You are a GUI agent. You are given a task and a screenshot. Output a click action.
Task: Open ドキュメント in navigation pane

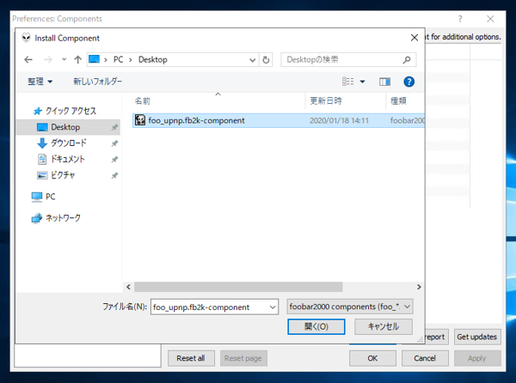[x=67, y=160]
